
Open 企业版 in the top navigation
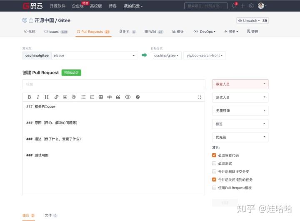(x=77, y=6)
